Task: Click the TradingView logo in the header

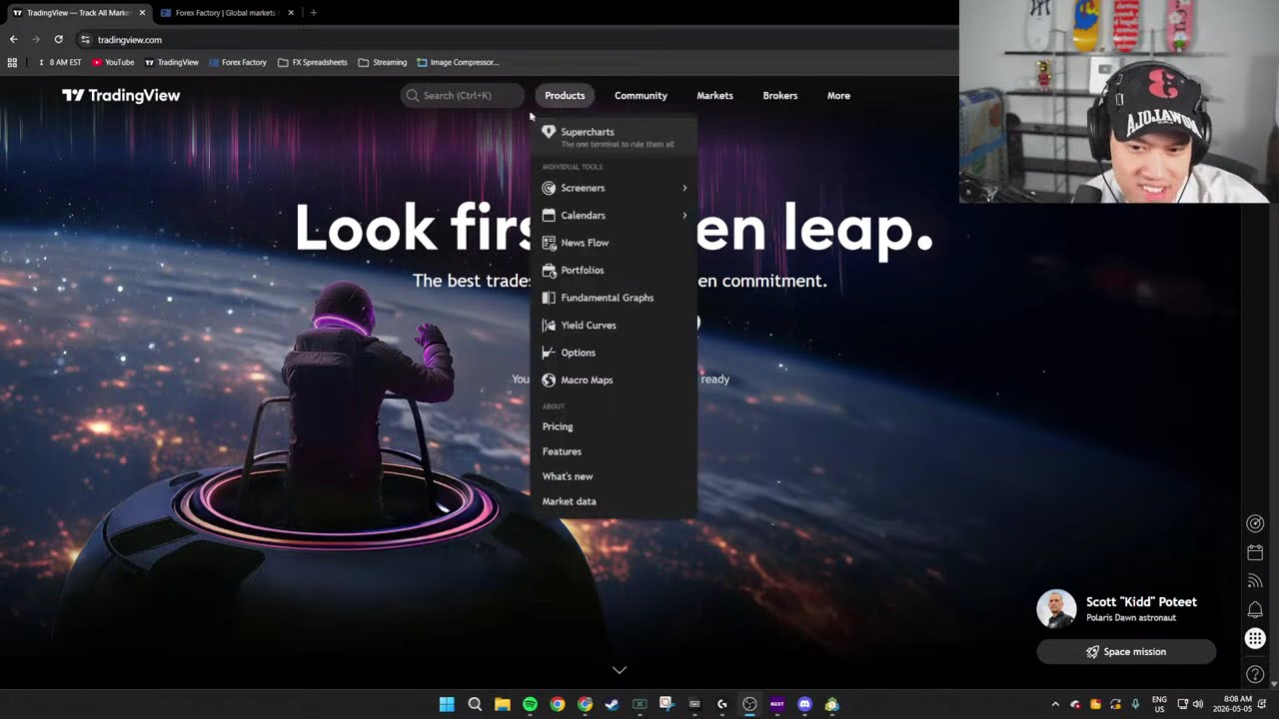Action: pos(121,96)
